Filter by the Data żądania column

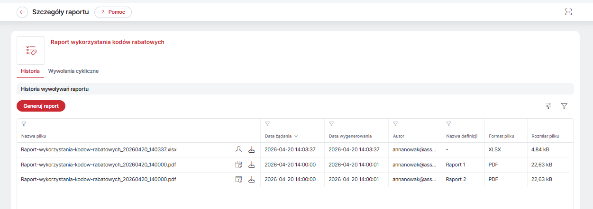(x=267, y=124)
